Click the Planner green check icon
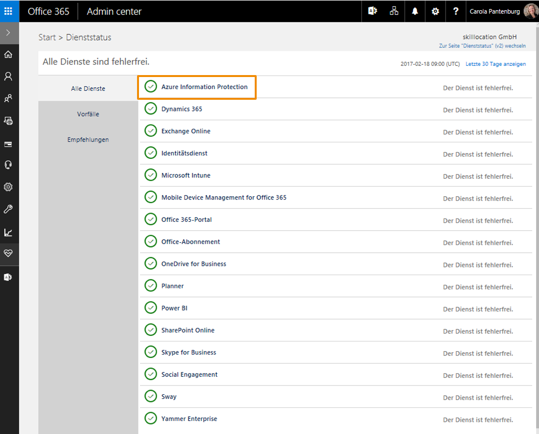 [x=151, y=285]
